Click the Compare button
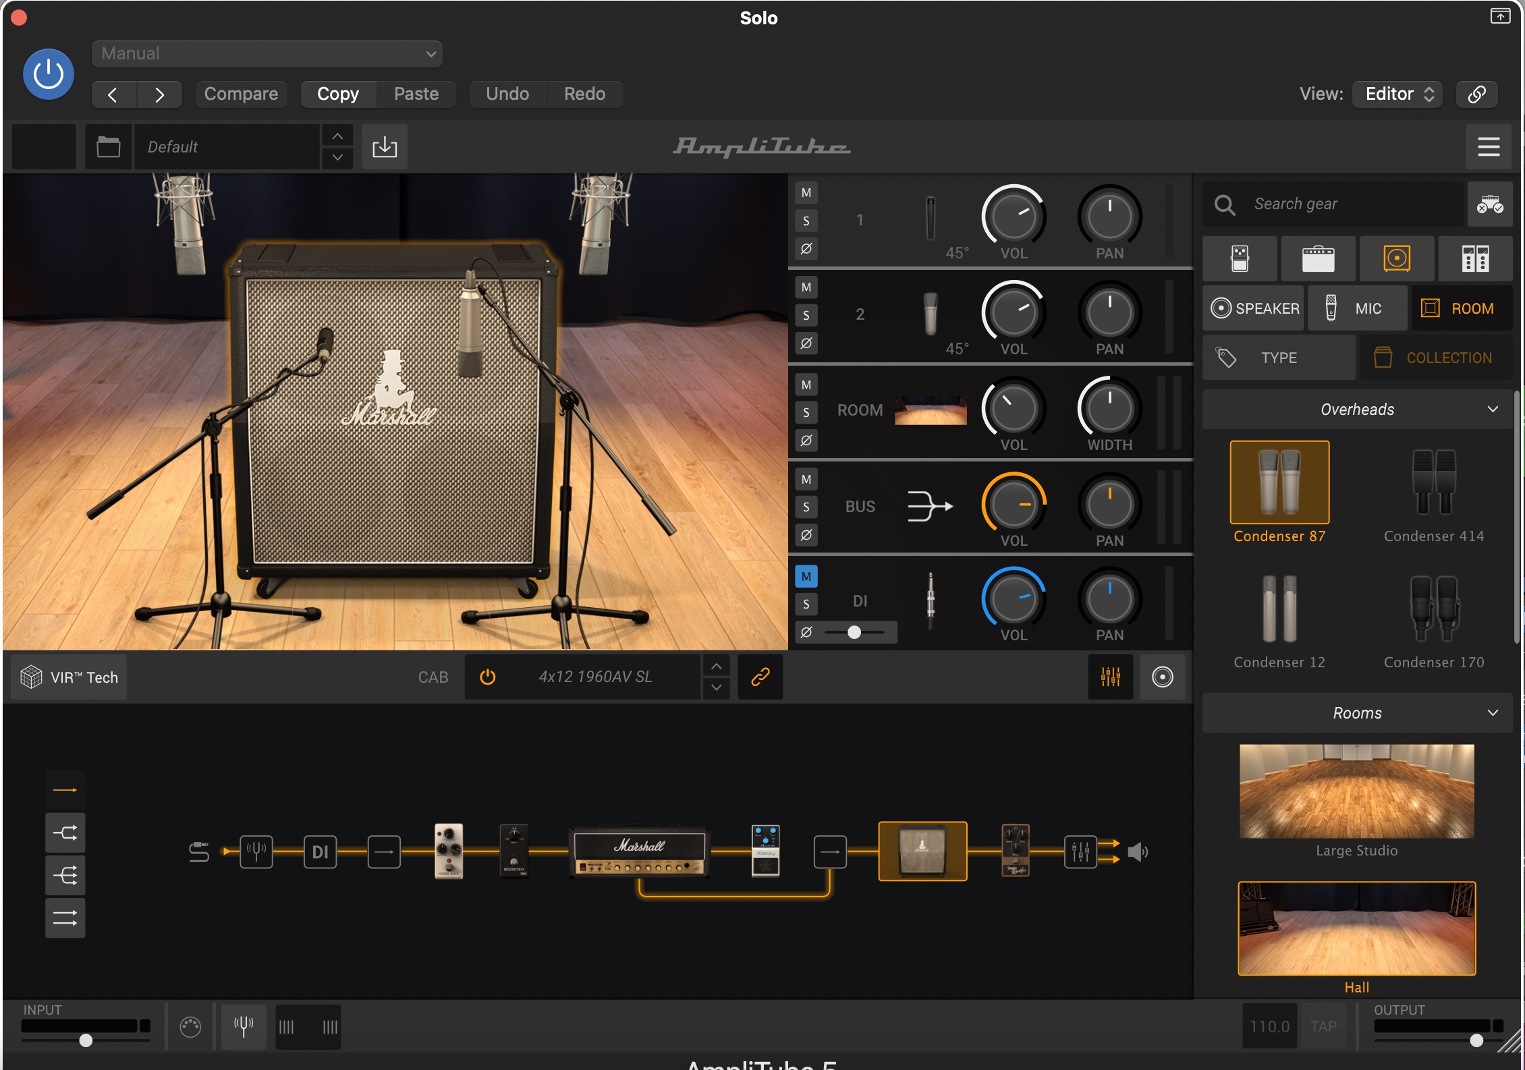Image resolution: width=1525 pixels, height=1070 pixels. coord(241,94)
